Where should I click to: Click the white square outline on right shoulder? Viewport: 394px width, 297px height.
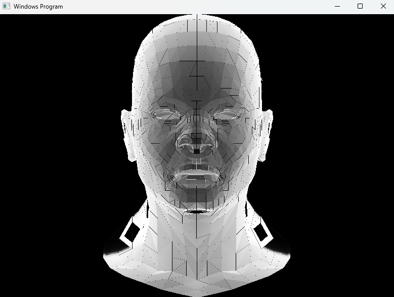point(262,232)
